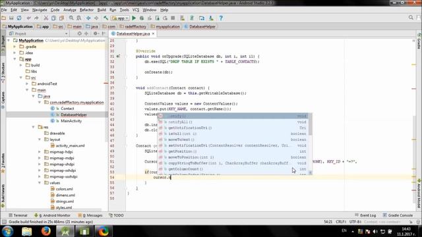Choose moveToNext() in the autocomplete list

click(x=233, y=140)
